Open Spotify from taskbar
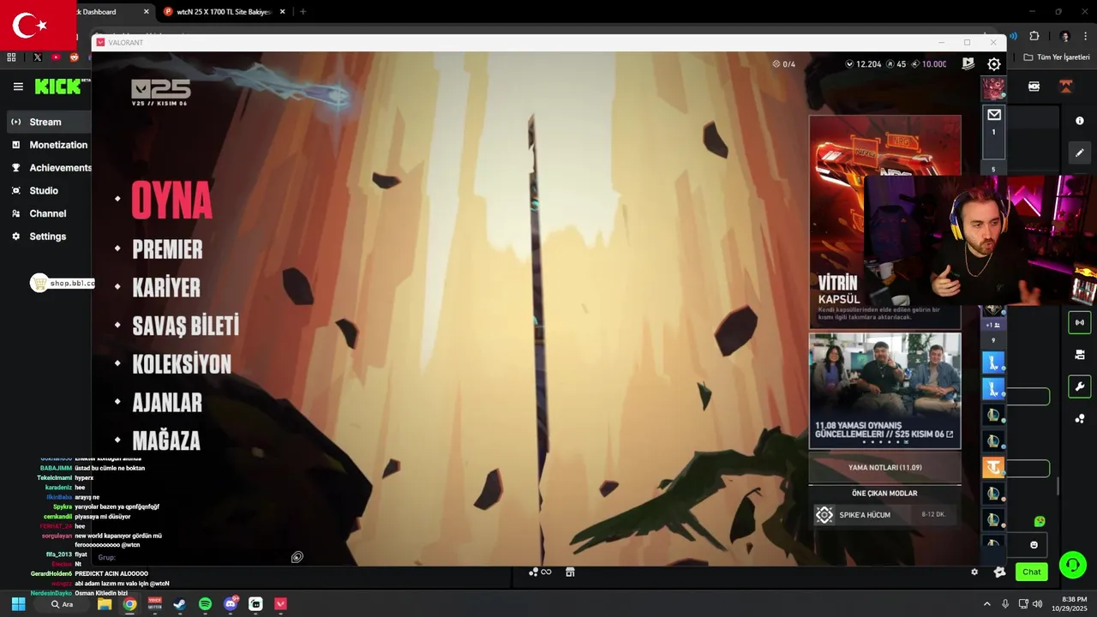 pos(205,604)
